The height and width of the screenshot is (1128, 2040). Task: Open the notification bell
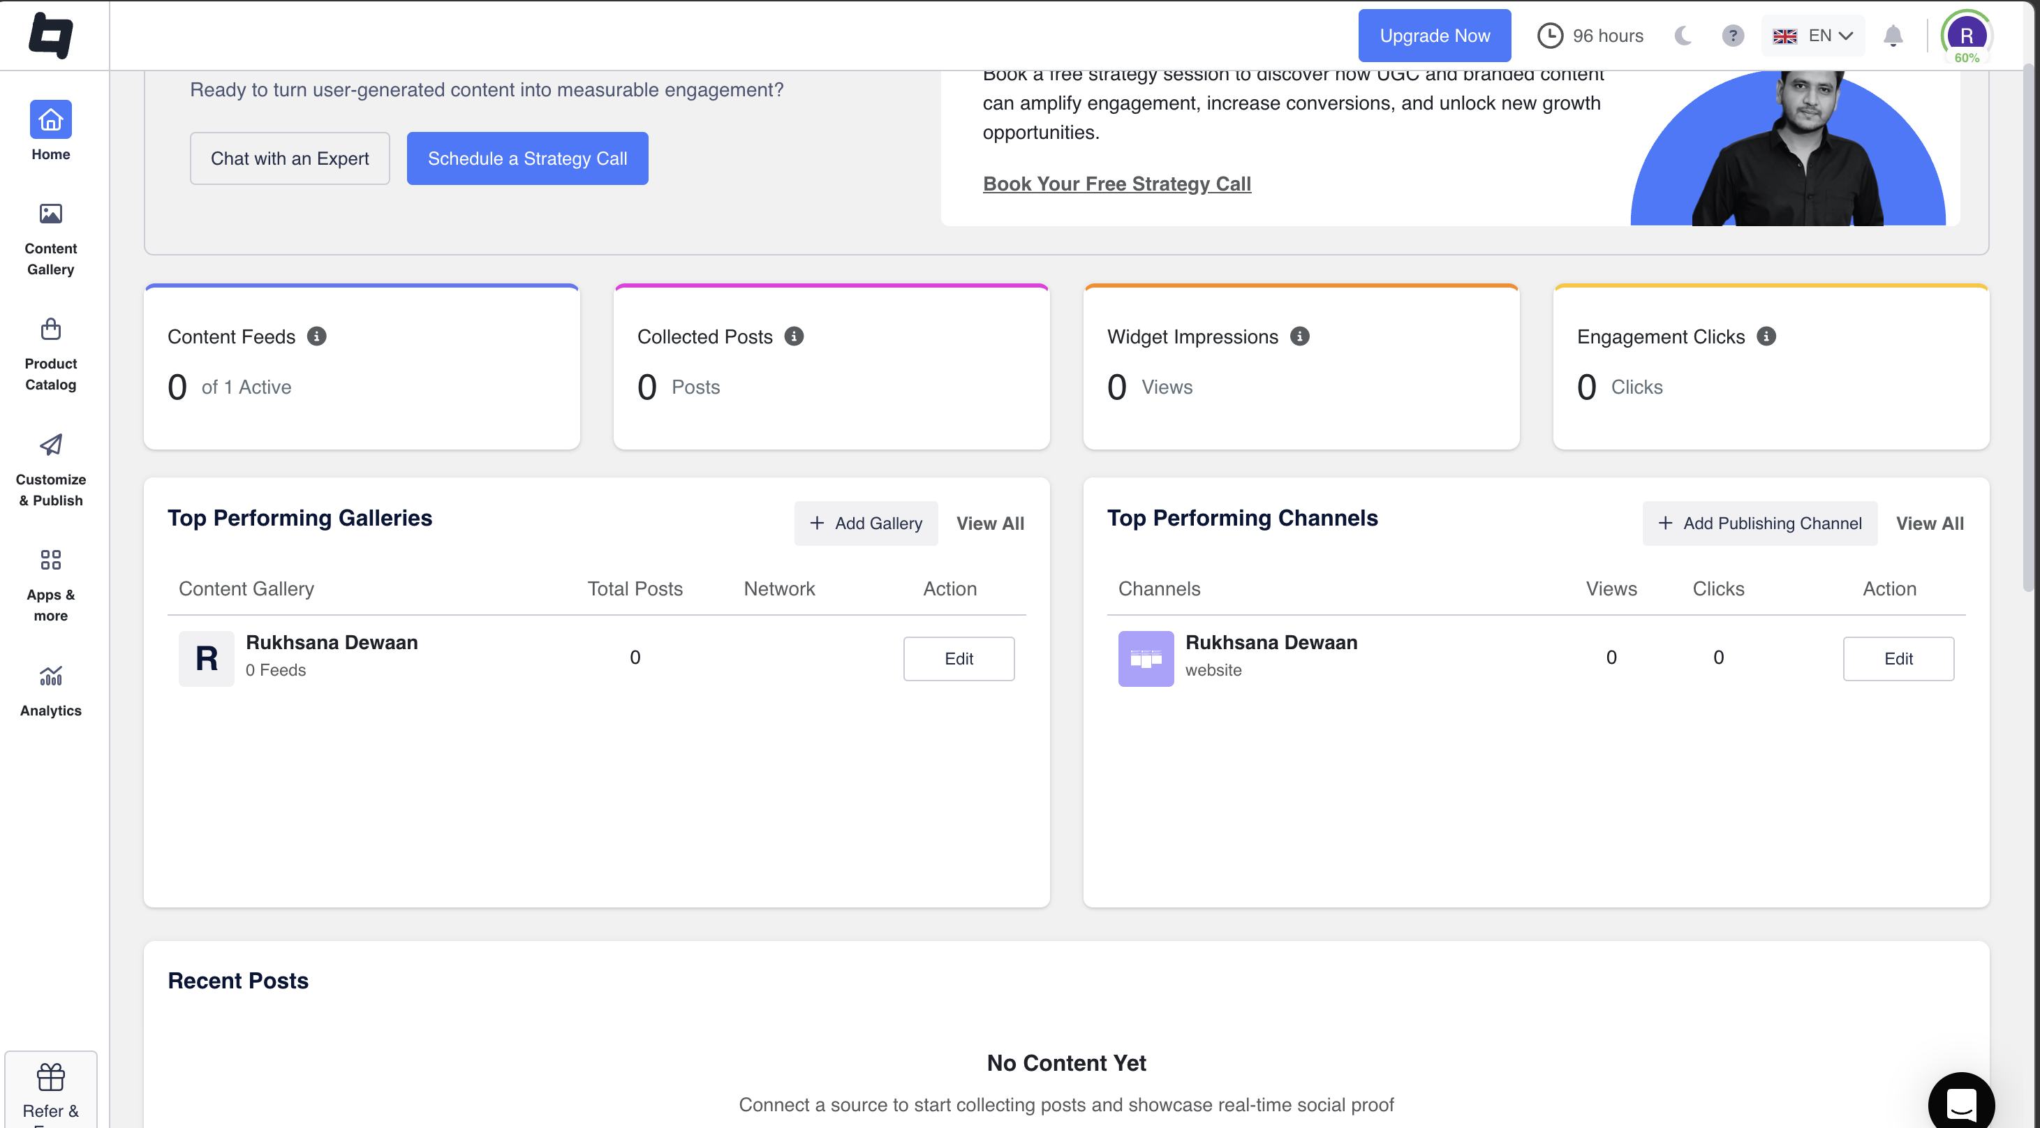click(x=1893, y=36)
